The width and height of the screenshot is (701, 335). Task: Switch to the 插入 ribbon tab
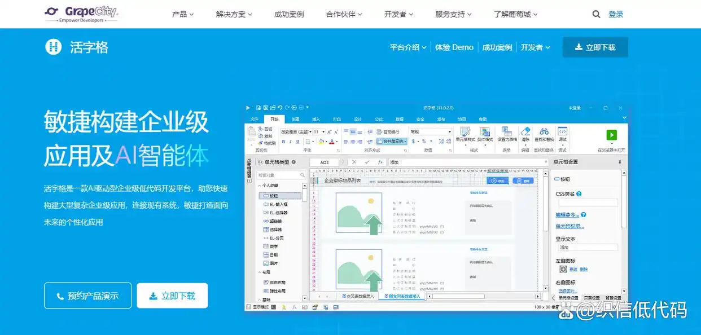coord(315,119)
